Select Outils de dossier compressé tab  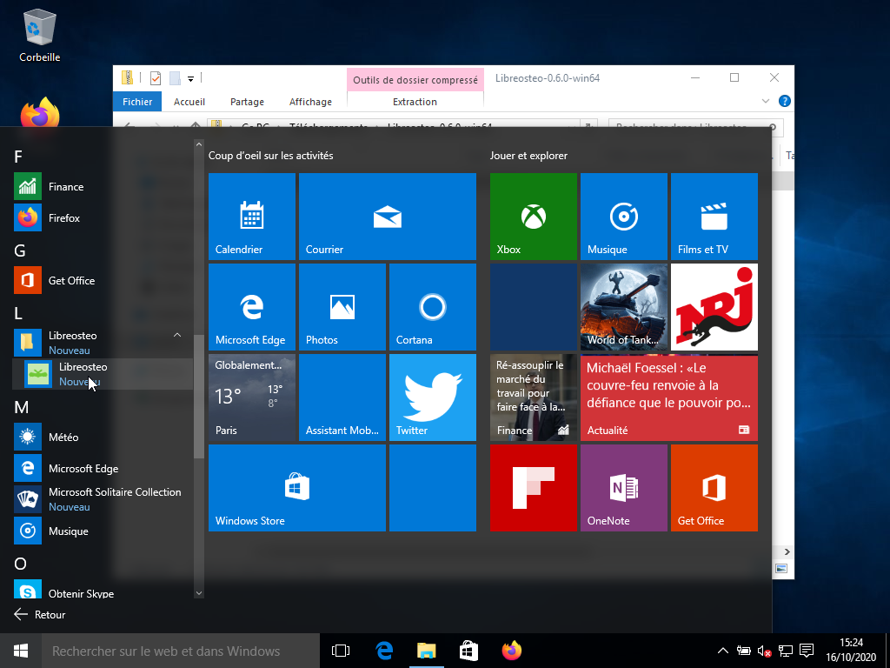click(415, 79)
